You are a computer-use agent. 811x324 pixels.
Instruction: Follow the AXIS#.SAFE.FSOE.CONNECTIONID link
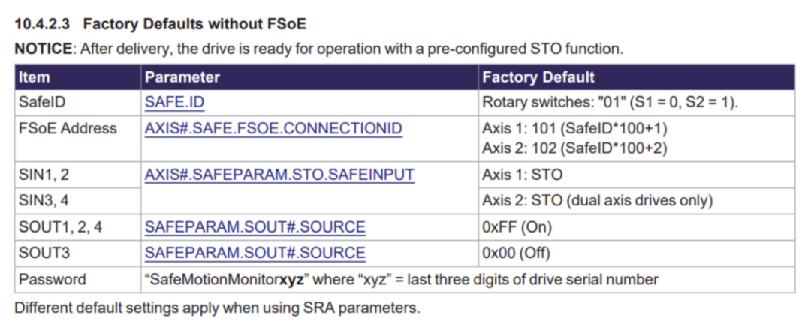273,128
